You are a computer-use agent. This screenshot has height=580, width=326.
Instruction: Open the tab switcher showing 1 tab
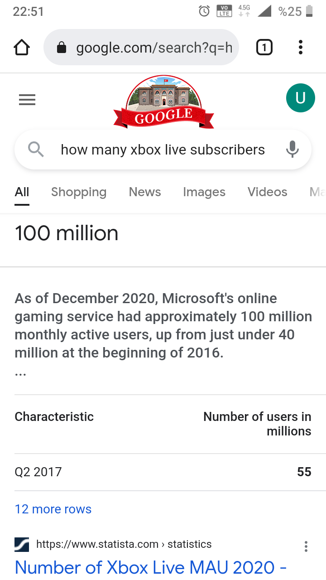coord(264,47)
